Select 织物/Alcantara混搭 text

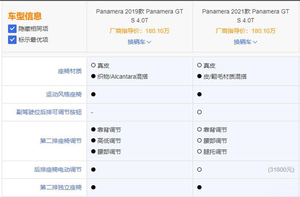click(x=122, y=77)
